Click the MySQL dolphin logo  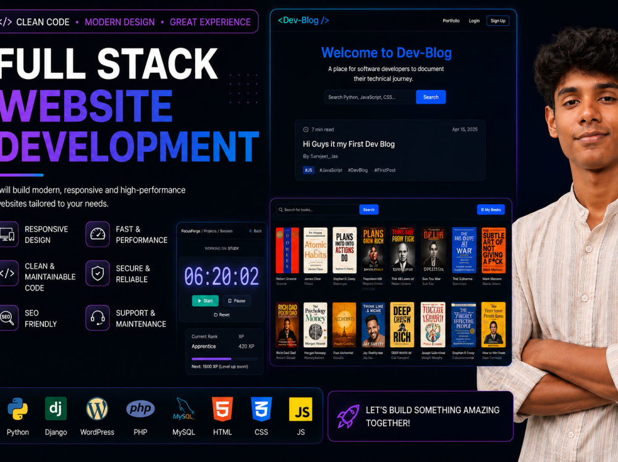tap(184, 409)
